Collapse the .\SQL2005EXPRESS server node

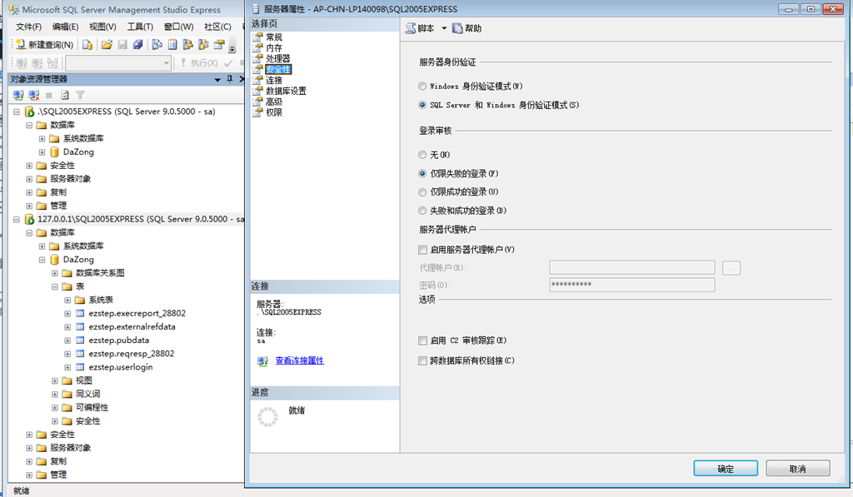click(x=17, y=112)
